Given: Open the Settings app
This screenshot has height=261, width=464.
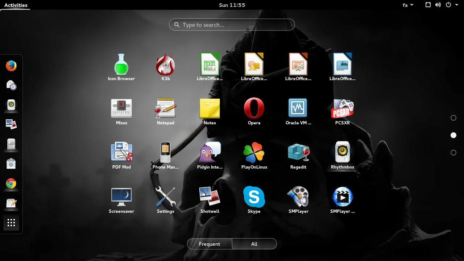Looking at the screenshot, I should (x=165, y=200).
